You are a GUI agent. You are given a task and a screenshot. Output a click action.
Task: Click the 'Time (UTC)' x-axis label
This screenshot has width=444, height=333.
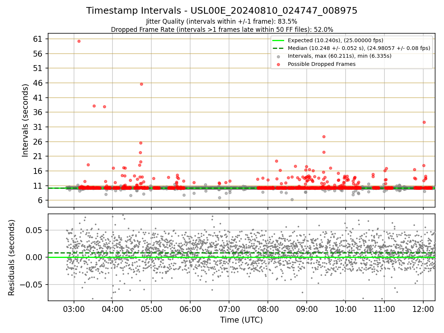[x=241, y=320]
